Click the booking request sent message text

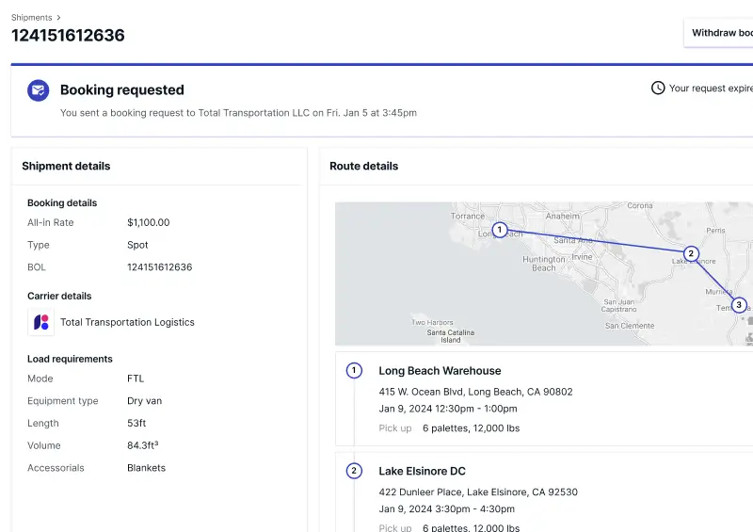[238, 113]
